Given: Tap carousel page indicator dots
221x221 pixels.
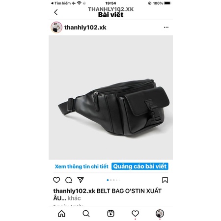Looking at the screenshot, I should 113,180.
